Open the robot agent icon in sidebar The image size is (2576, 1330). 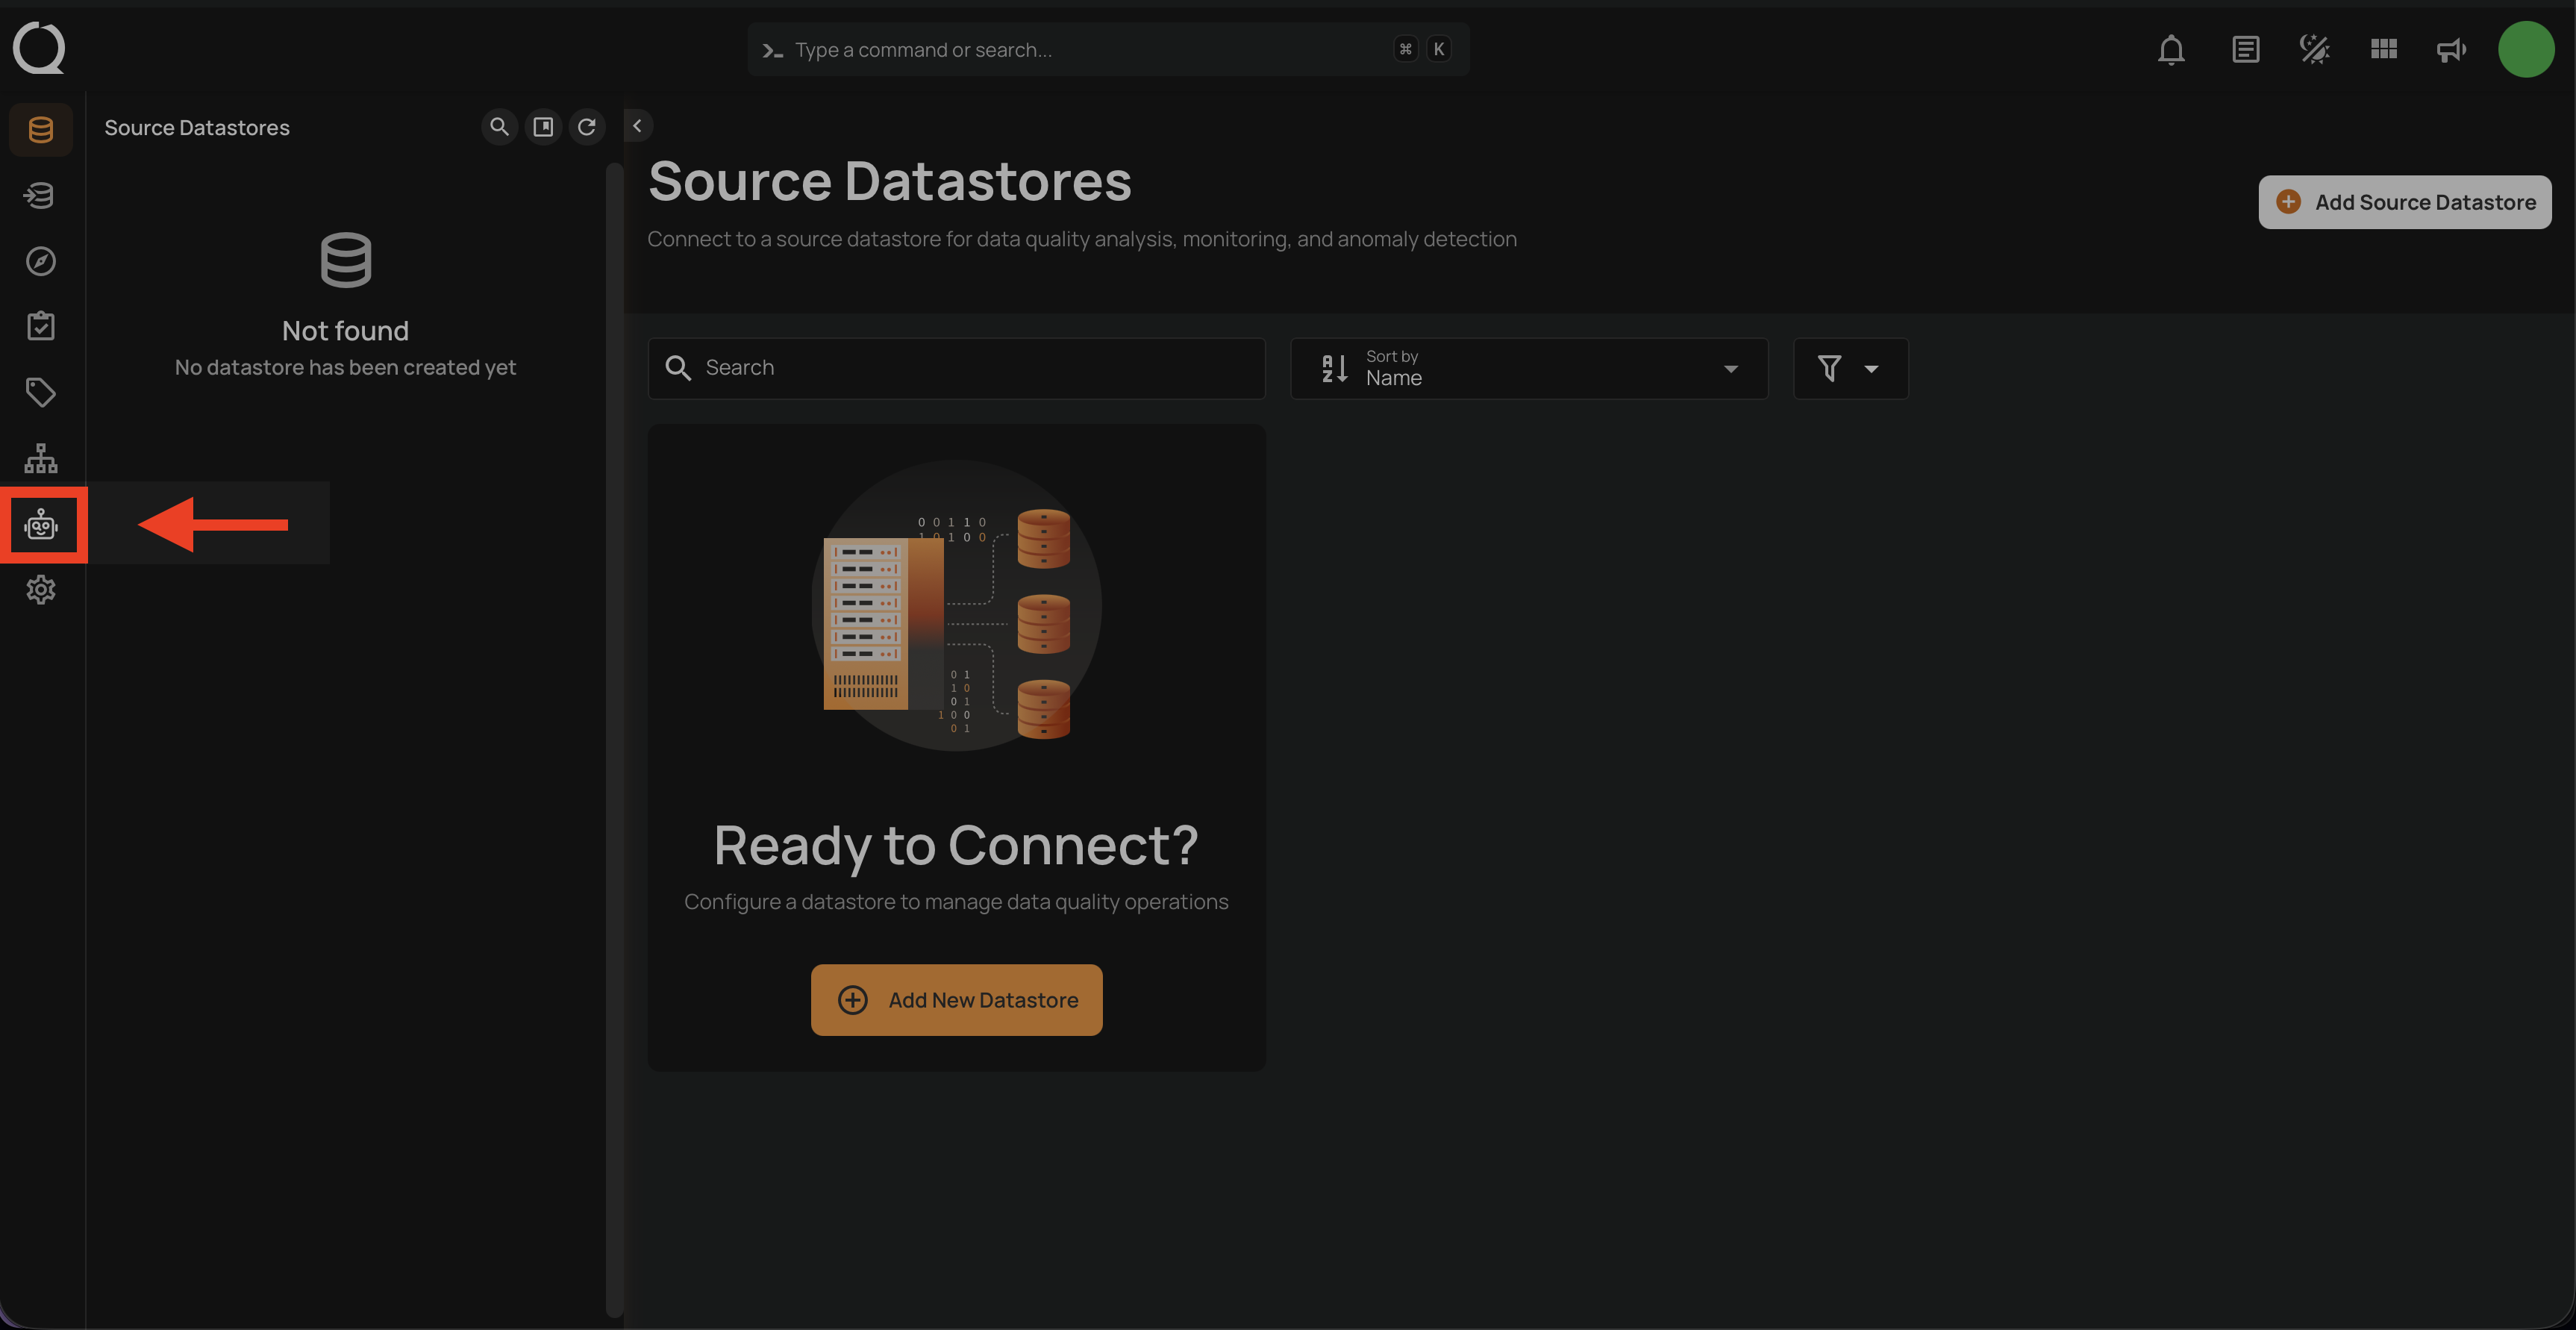[x=41, y=525]
